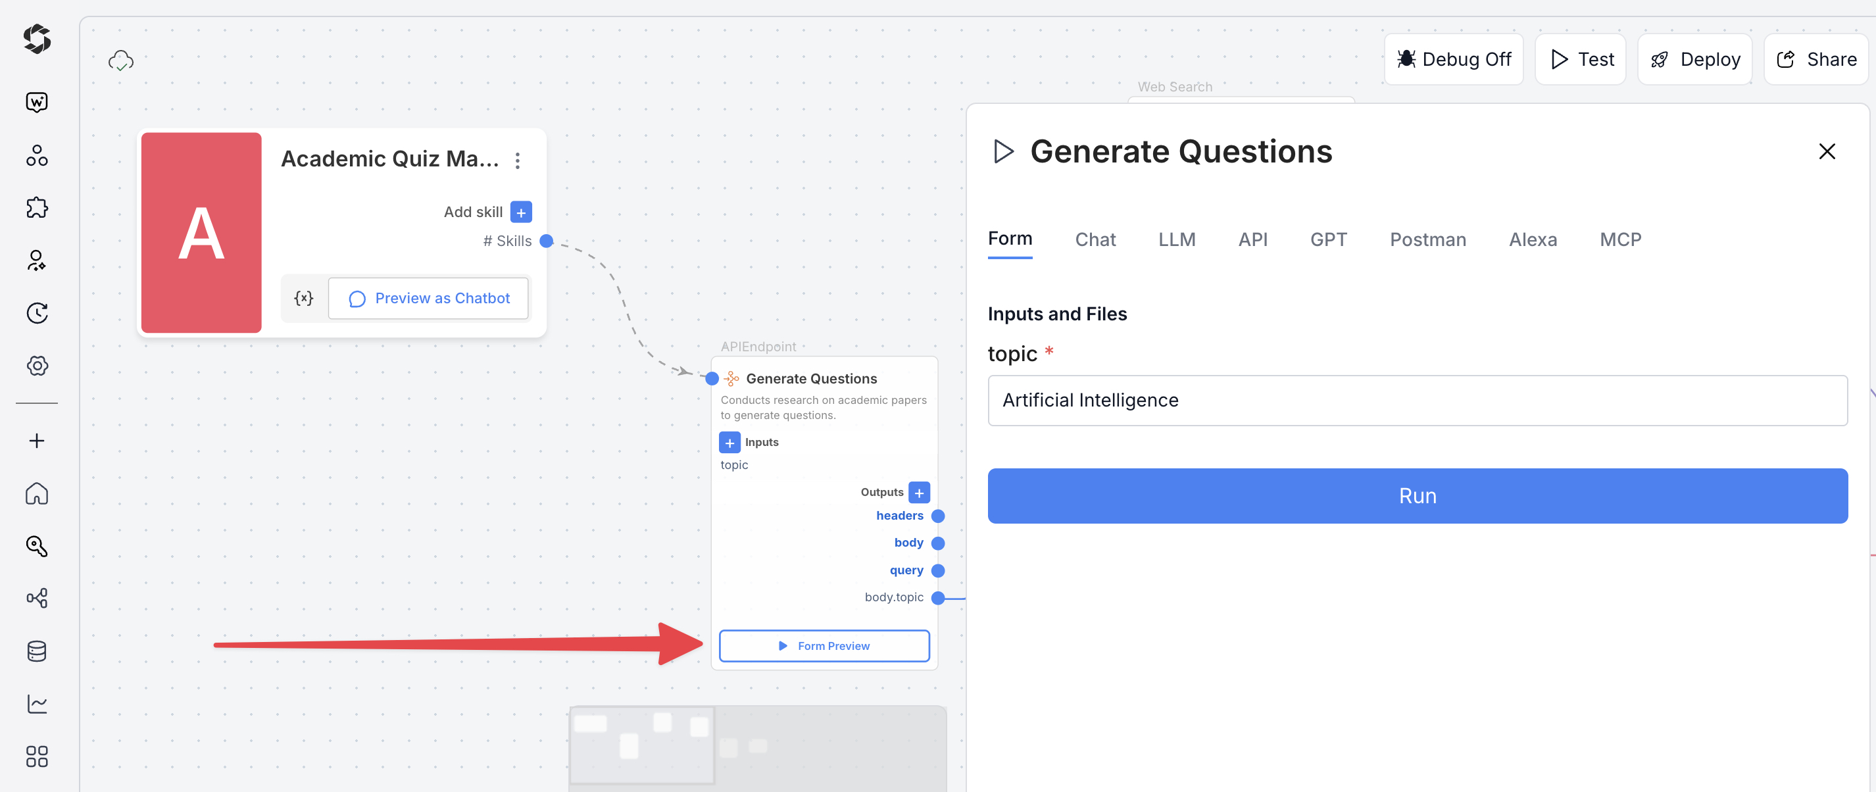
Task: Toggle the Debug Off button
Action: point(1454,59)
